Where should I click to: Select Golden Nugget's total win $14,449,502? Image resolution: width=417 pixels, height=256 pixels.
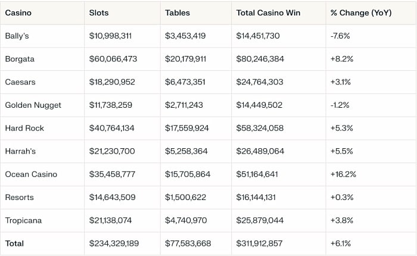260,105
